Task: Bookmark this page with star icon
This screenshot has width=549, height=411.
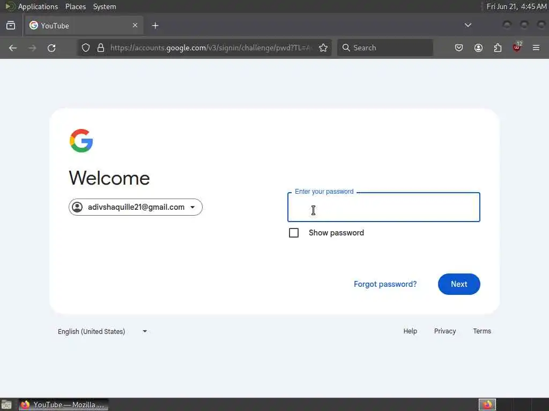Action: click(x=323, y=48)
